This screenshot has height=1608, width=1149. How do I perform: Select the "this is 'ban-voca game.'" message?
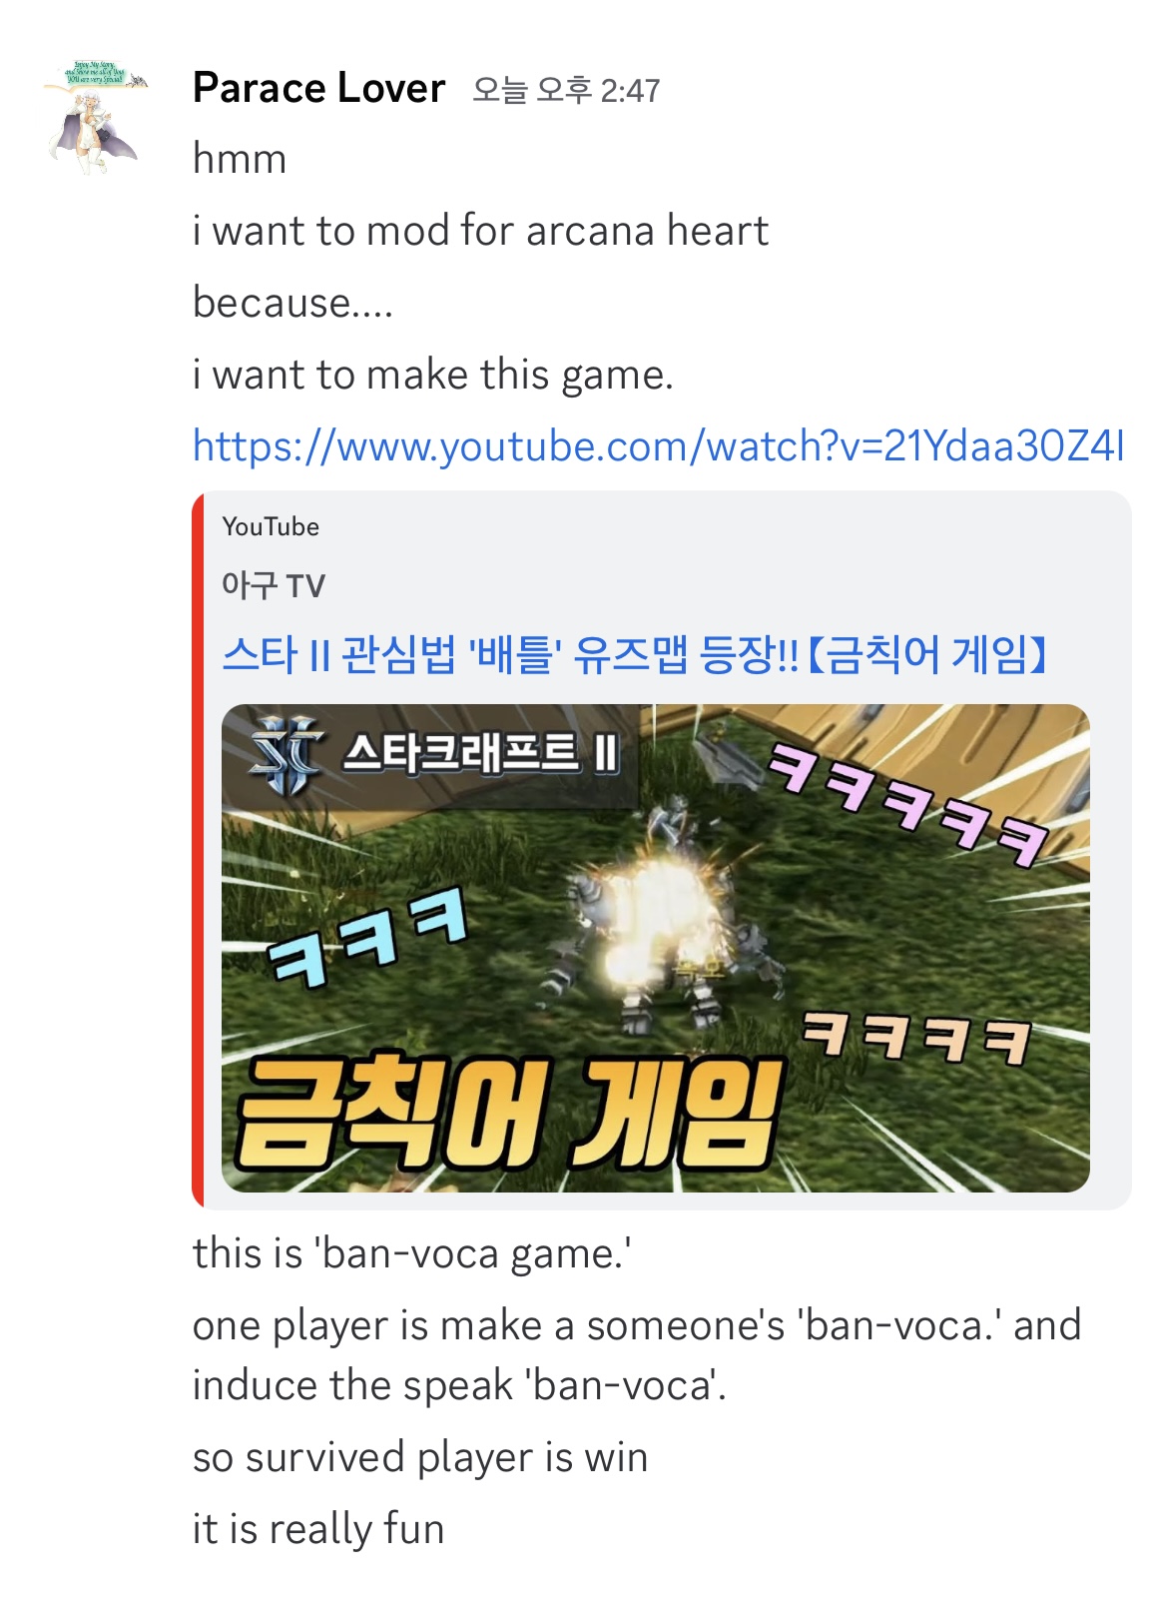click(x=411, y=1253)
